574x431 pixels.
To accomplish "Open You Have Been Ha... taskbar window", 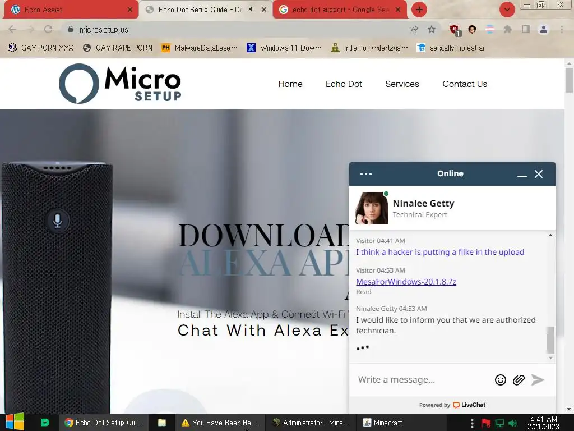I will pos(220,423).
